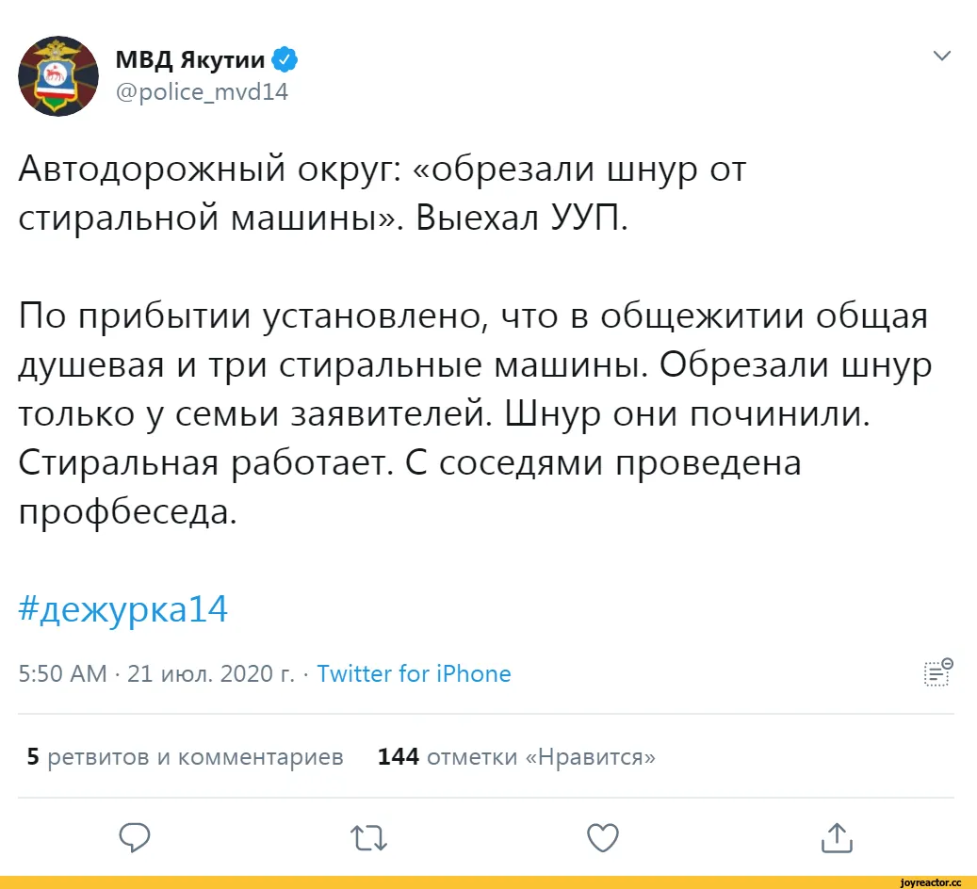Open the @police_mvd14 handle
The image size is (977, 889).
pos(202,92)
